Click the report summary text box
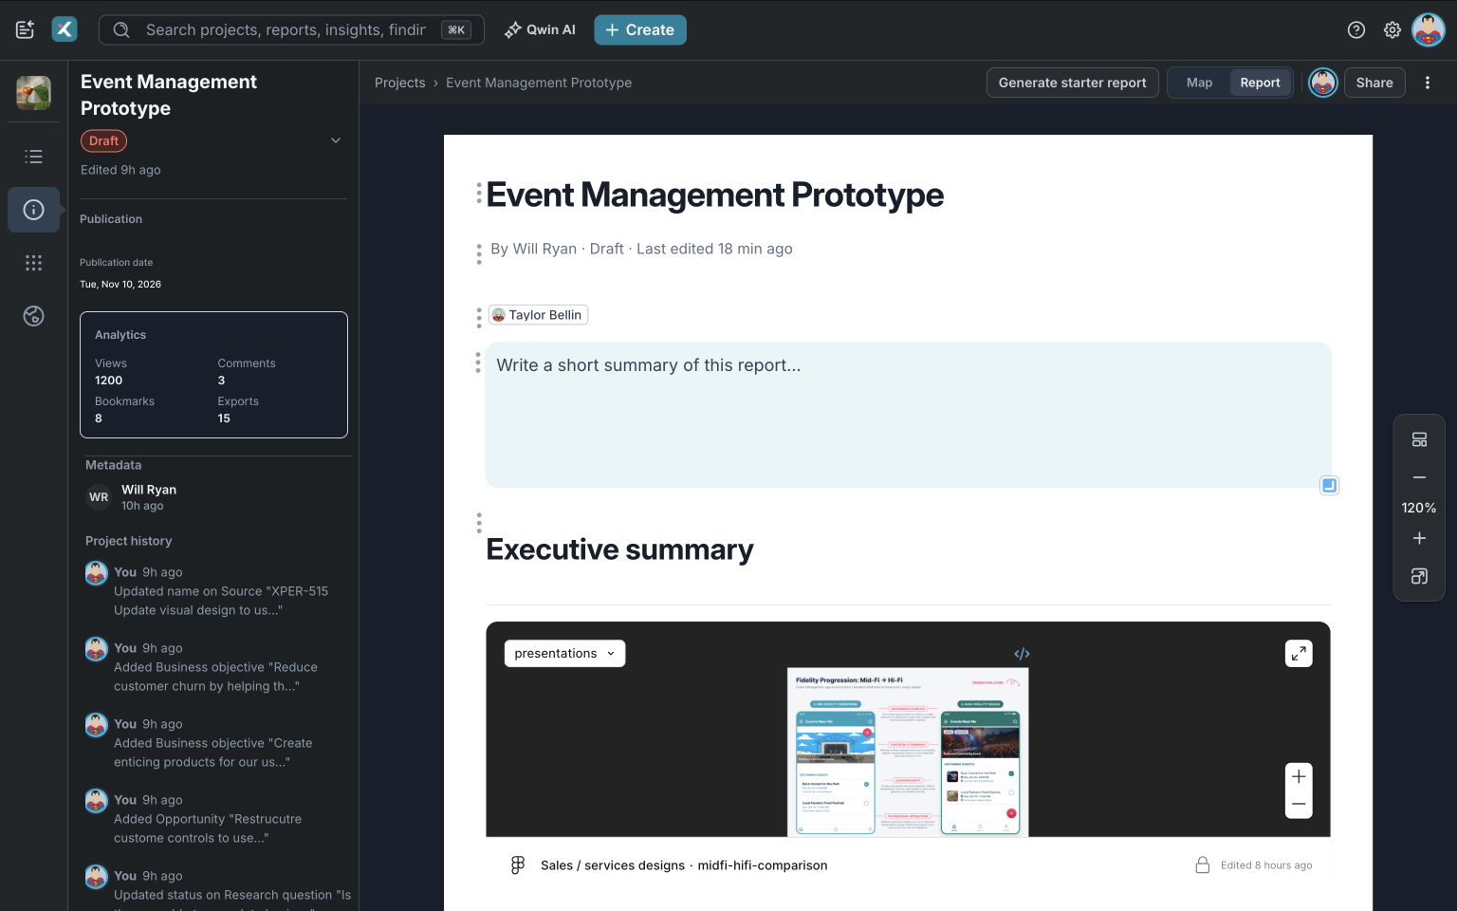The image size is (1457, 911). pyautogui.click(x=908, y=415)
